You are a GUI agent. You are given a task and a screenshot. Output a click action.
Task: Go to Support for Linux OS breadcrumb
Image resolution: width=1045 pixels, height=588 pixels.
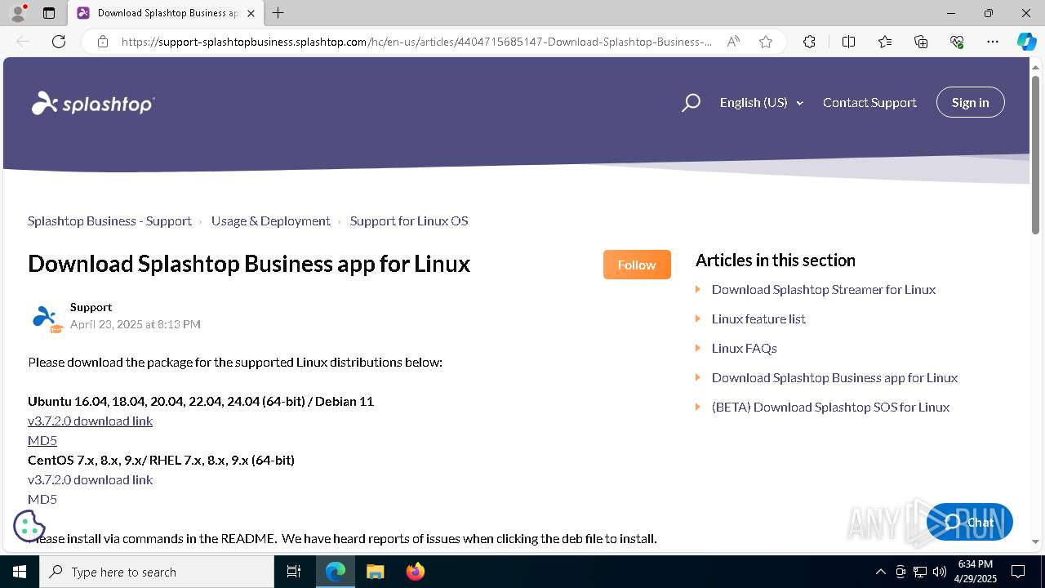click(x=409, y=221)
